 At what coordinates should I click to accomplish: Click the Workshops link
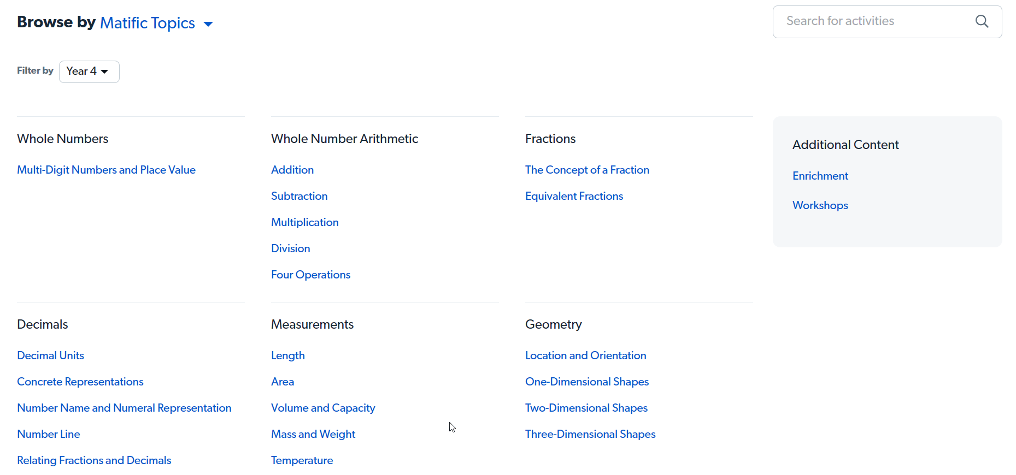click(820, 205)
